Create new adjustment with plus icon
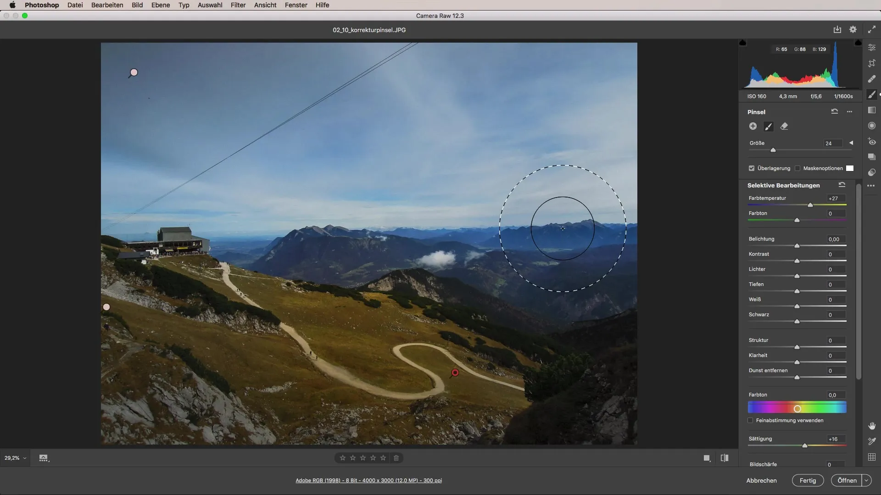 coord(753,126)
